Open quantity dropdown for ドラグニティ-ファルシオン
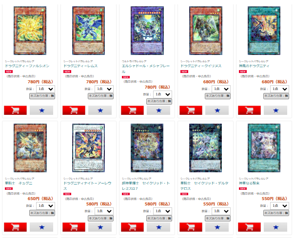This screenshot has height=238, width=295. click(x=45, y=89)
